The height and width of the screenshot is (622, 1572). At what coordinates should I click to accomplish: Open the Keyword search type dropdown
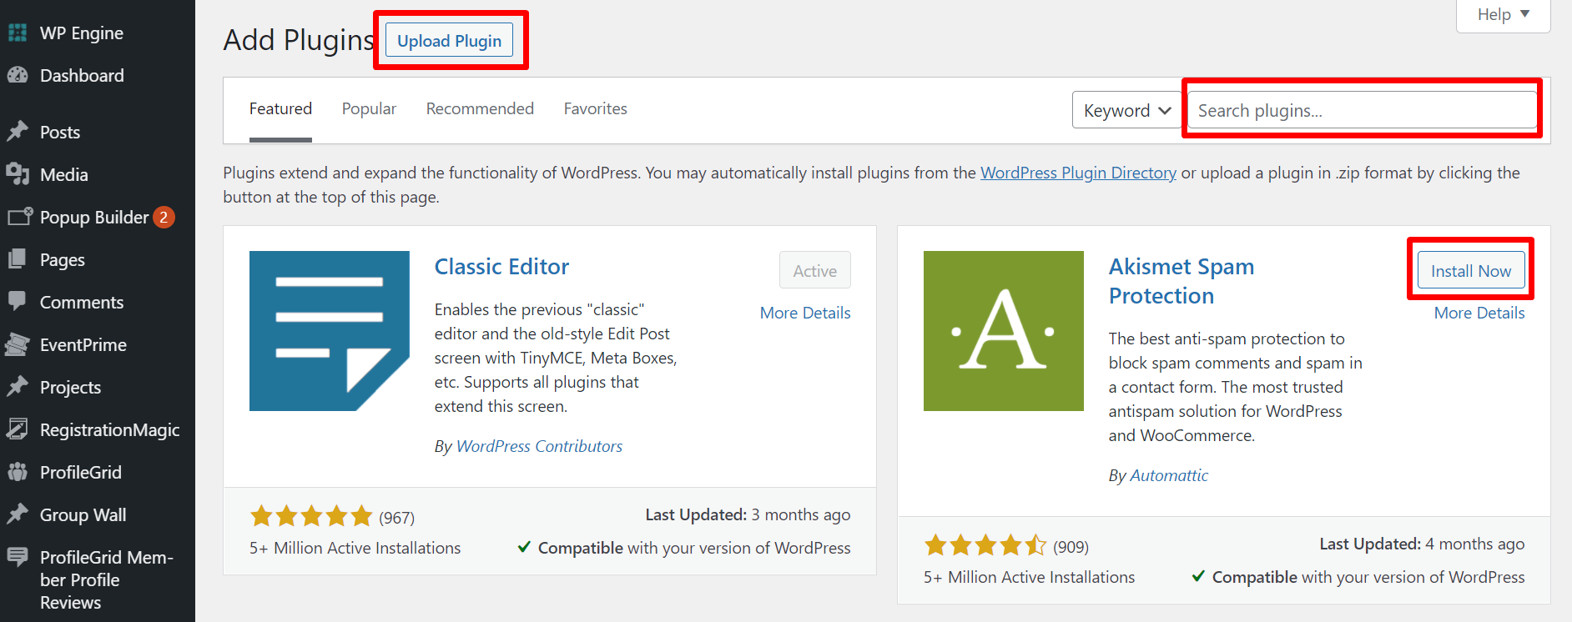(1126, 110)
